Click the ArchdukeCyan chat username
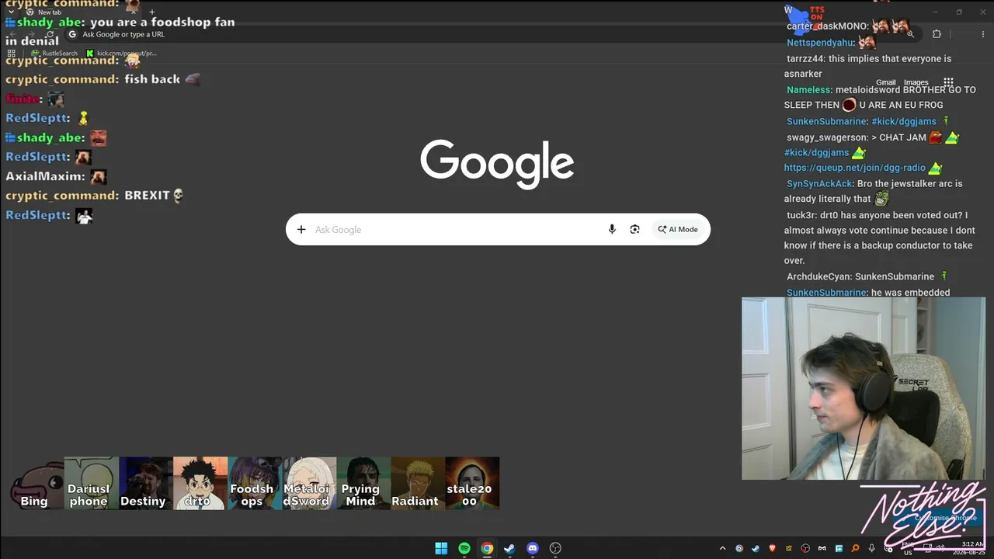Image resolution: width=994 pixels, height=559 pixels. [x=818, y=276]
